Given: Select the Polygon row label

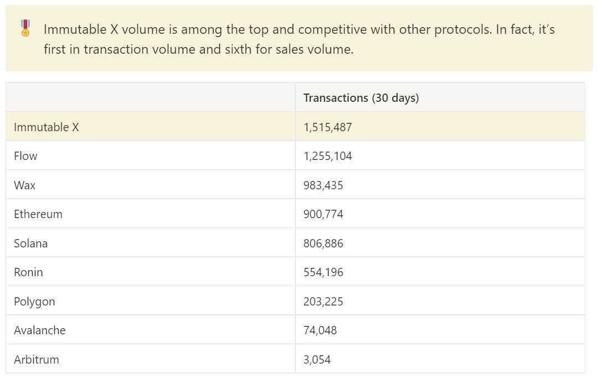Looking at the screenshot, I should click(x=34, y=302).
